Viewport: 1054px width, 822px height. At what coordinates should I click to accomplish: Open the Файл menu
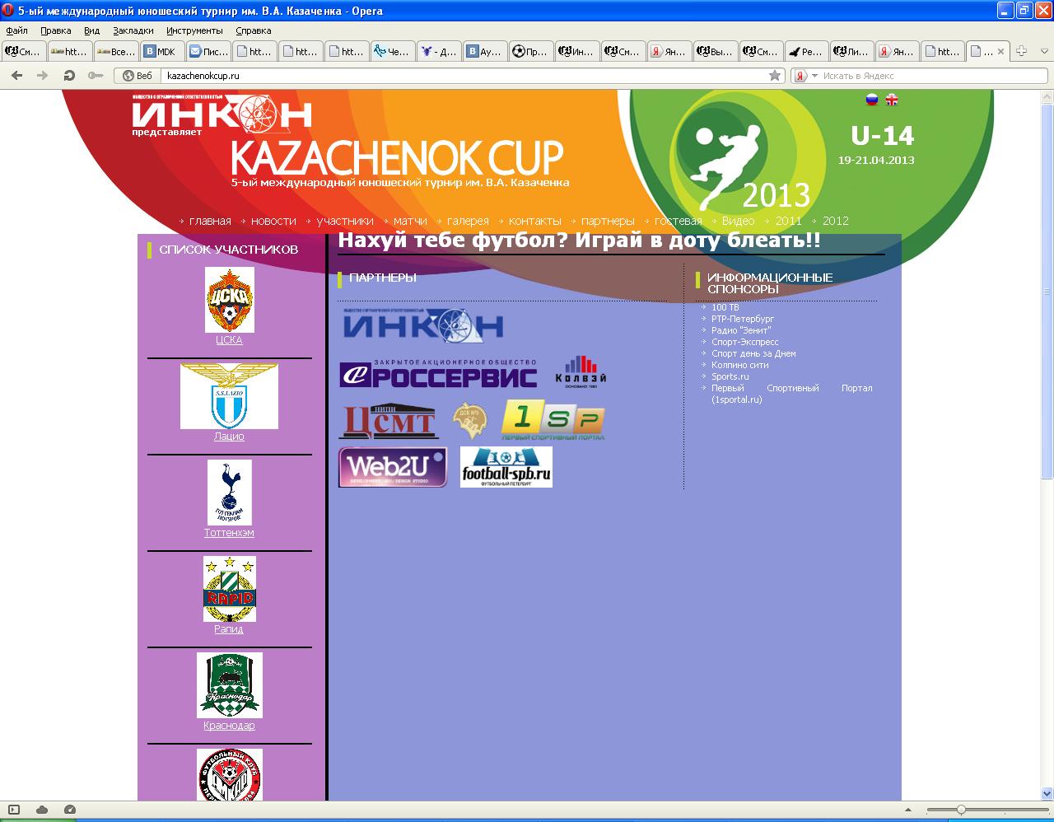[16, 30]
